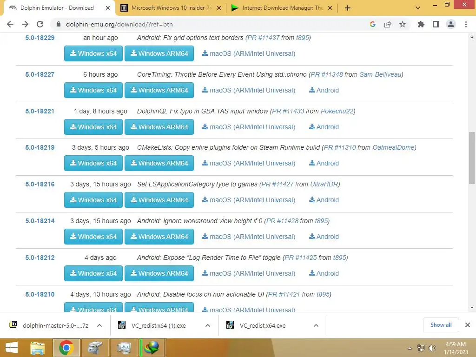The image size is (476, 357).
Task: Download Windows x64 build for 5.0-18212
Action: click(x=93, y=273)
